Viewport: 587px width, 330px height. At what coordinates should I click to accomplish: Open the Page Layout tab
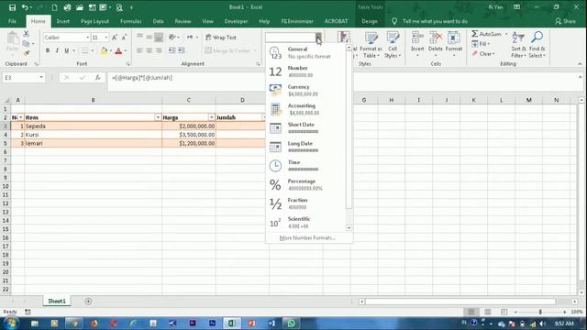(94, 21)
